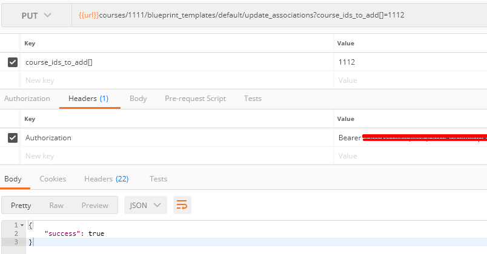The height and width of the screenshot is (254, 487).
Task: Collapse the JSON object fold arrow on line 1
Action: (23, 225)
